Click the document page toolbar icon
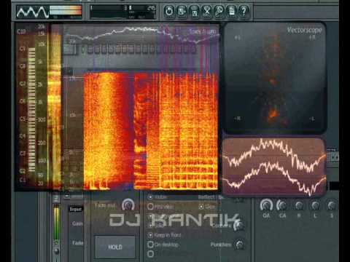The height and width of the screenshot is (262, 350). tap(231, 11)
